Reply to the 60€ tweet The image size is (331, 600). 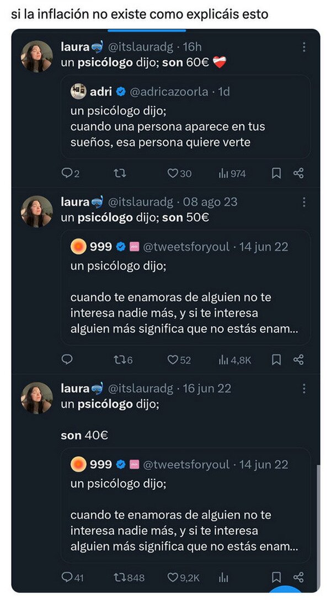point(67,173)
